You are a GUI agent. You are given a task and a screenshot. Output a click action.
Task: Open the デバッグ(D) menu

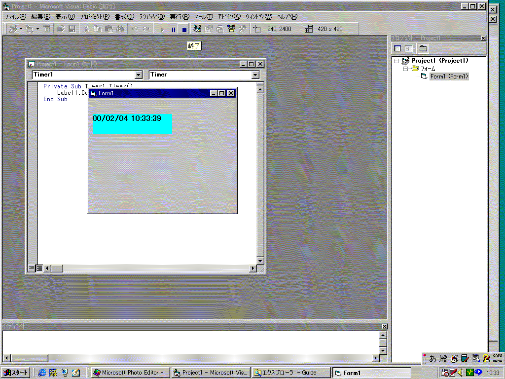point(152,17)
